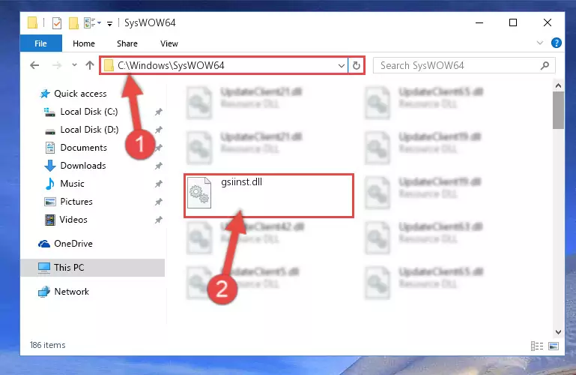This screenshot has width=576, height=375.
Task: Open Documents in the sidebar
Action: click(83, 148)
